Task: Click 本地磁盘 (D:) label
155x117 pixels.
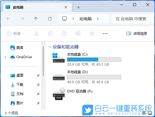Action: pyautogui.click(x=77, y=72)
